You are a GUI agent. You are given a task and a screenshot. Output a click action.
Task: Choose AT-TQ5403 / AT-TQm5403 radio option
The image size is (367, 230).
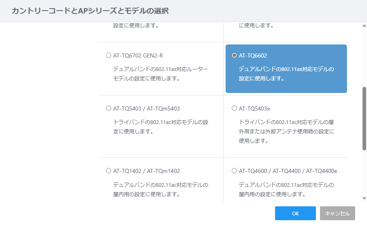click(x=108, y=108)
